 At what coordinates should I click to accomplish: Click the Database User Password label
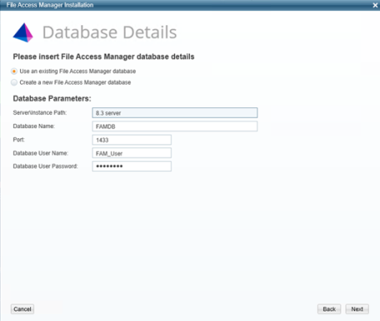click(x=45, y=166)
